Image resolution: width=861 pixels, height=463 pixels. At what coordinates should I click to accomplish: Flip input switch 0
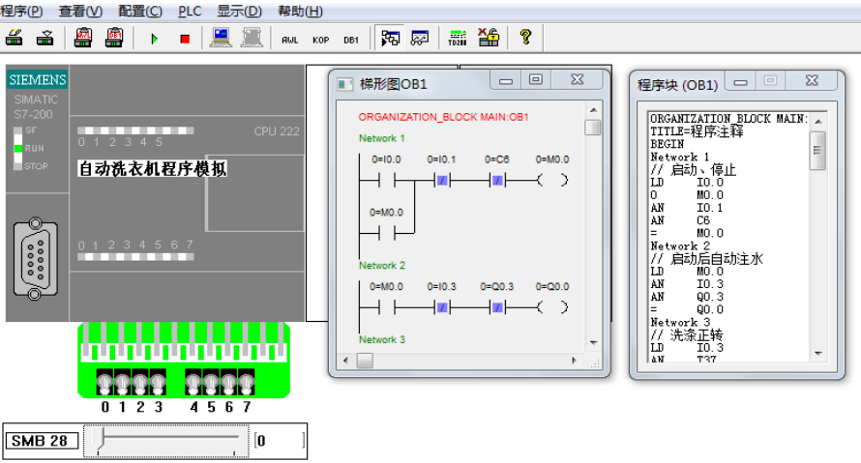click(104, 382)
